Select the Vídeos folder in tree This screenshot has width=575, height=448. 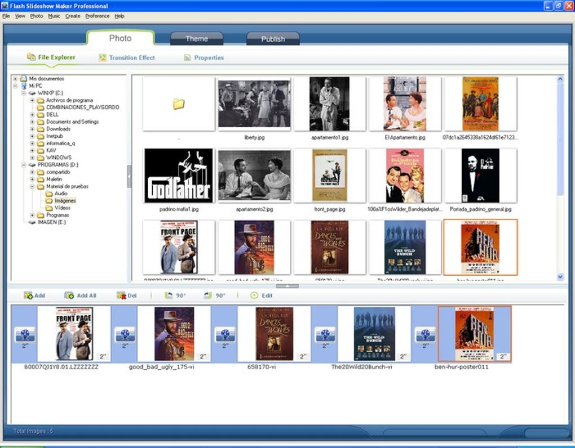(63, 208)
